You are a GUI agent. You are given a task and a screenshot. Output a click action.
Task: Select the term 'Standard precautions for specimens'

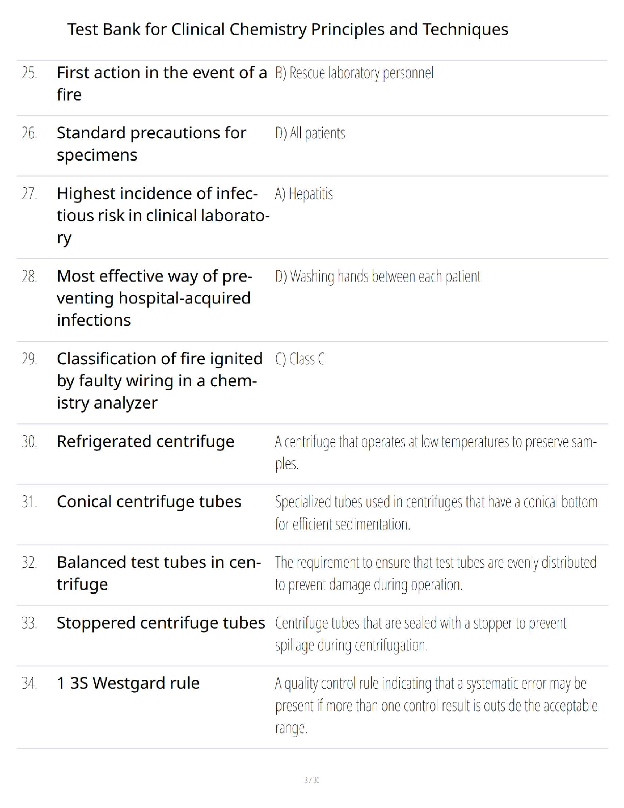(151, 144)
